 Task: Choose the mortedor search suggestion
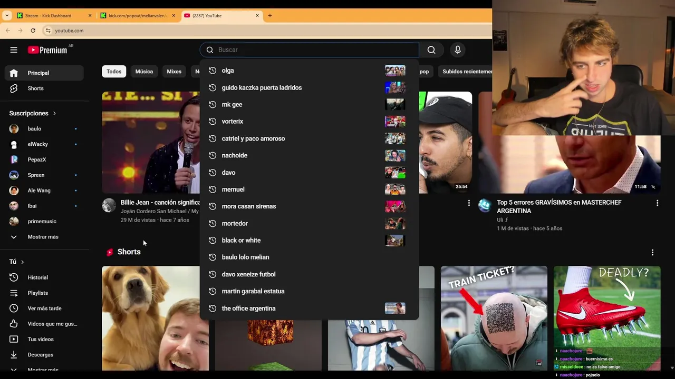coord(309,223)
